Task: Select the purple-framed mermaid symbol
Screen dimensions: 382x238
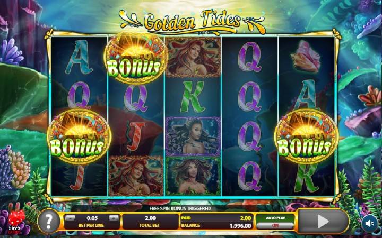Action: pyautogui.click(x=193, y=136)
